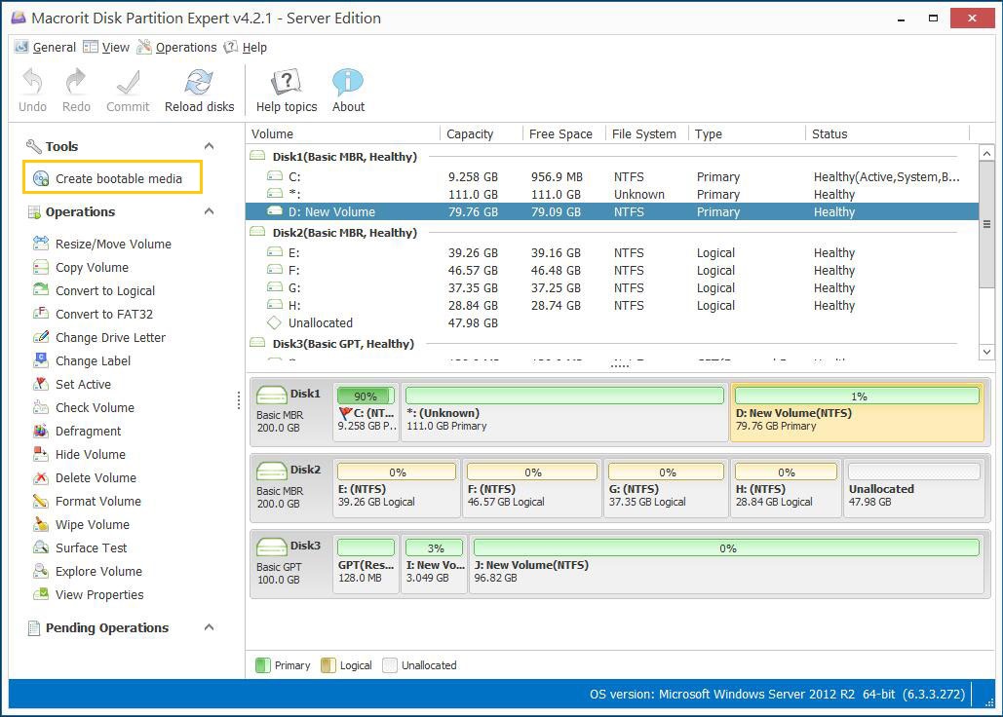1003x717 pixels.
Task: Select Change Drive Letter
Action: [99, 337]
